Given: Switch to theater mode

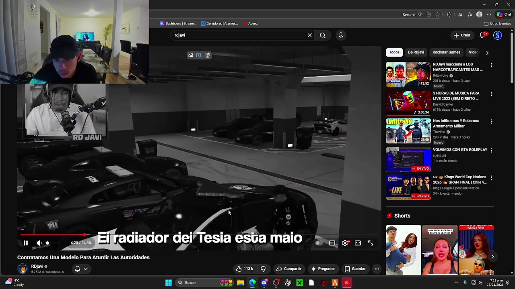Looking at the screenshot, I should coord(358,243).
